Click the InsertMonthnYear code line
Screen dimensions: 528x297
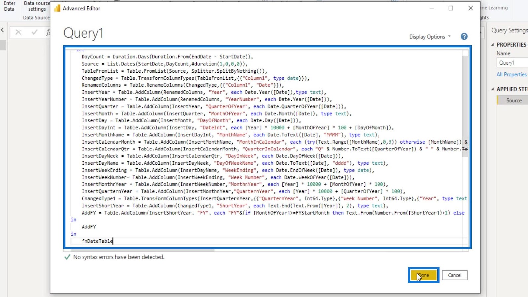tap(235, 184)
